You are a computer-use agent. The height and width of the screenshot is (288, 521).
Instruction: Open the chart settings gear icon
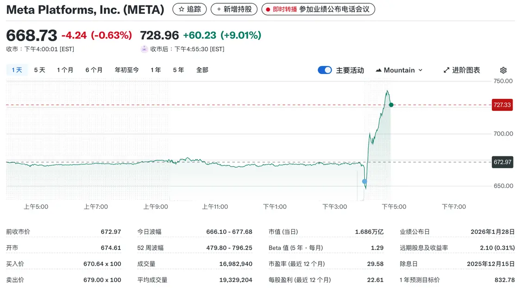point(503,70)
